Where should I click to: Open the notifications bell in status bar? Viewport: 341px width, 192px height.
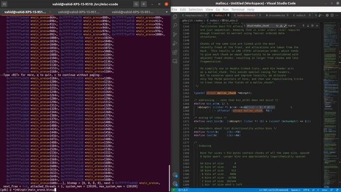coord(337,190)
